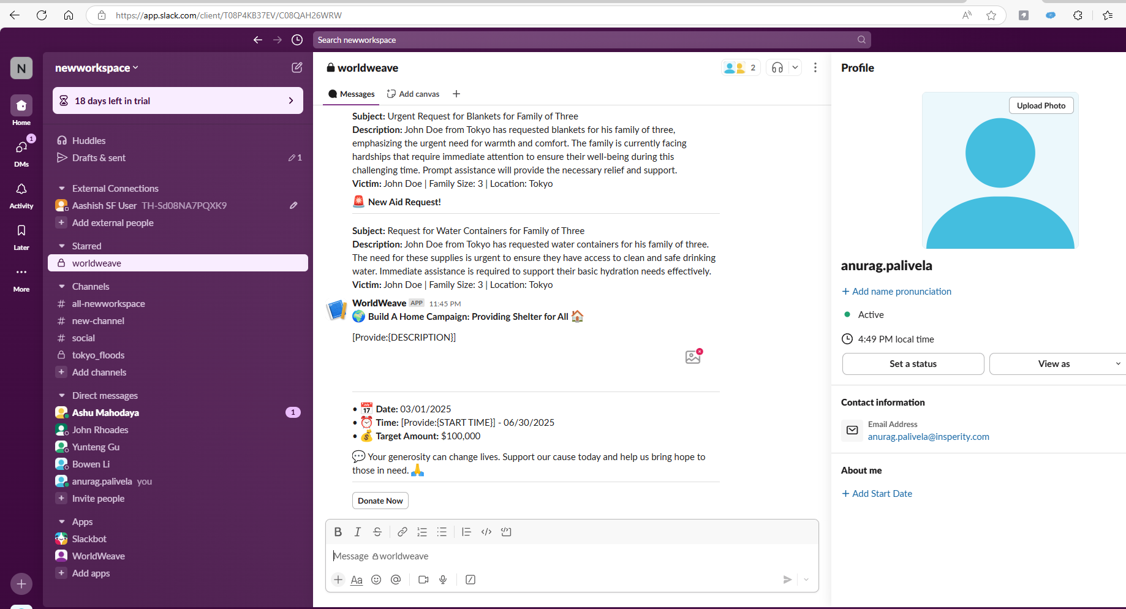
Task: Go forward in Slack history
Action: click(x=278, y=40)
